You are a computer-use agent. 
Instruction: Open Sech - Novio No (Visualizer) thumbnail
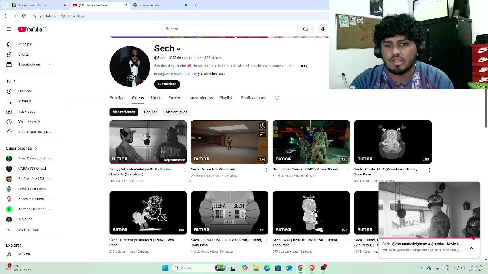click(x=230, y=142)
